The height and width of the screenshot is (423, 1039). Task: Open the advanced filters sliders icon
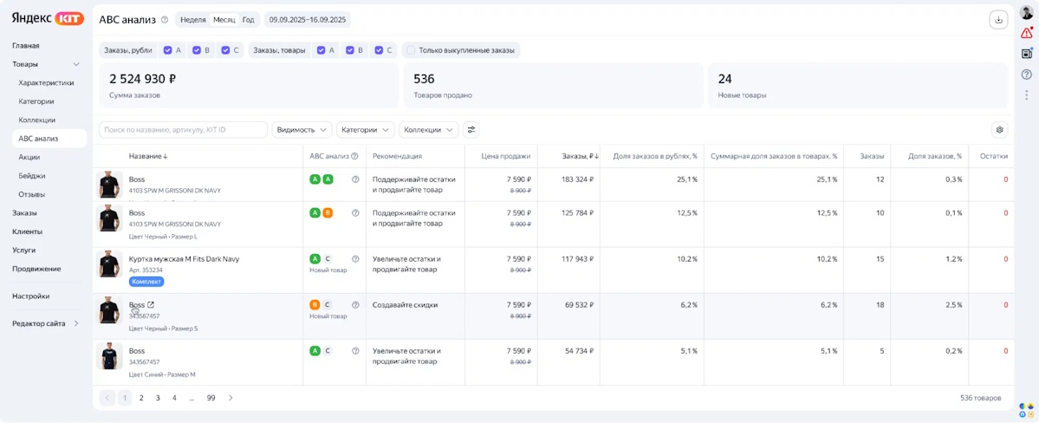471,129
